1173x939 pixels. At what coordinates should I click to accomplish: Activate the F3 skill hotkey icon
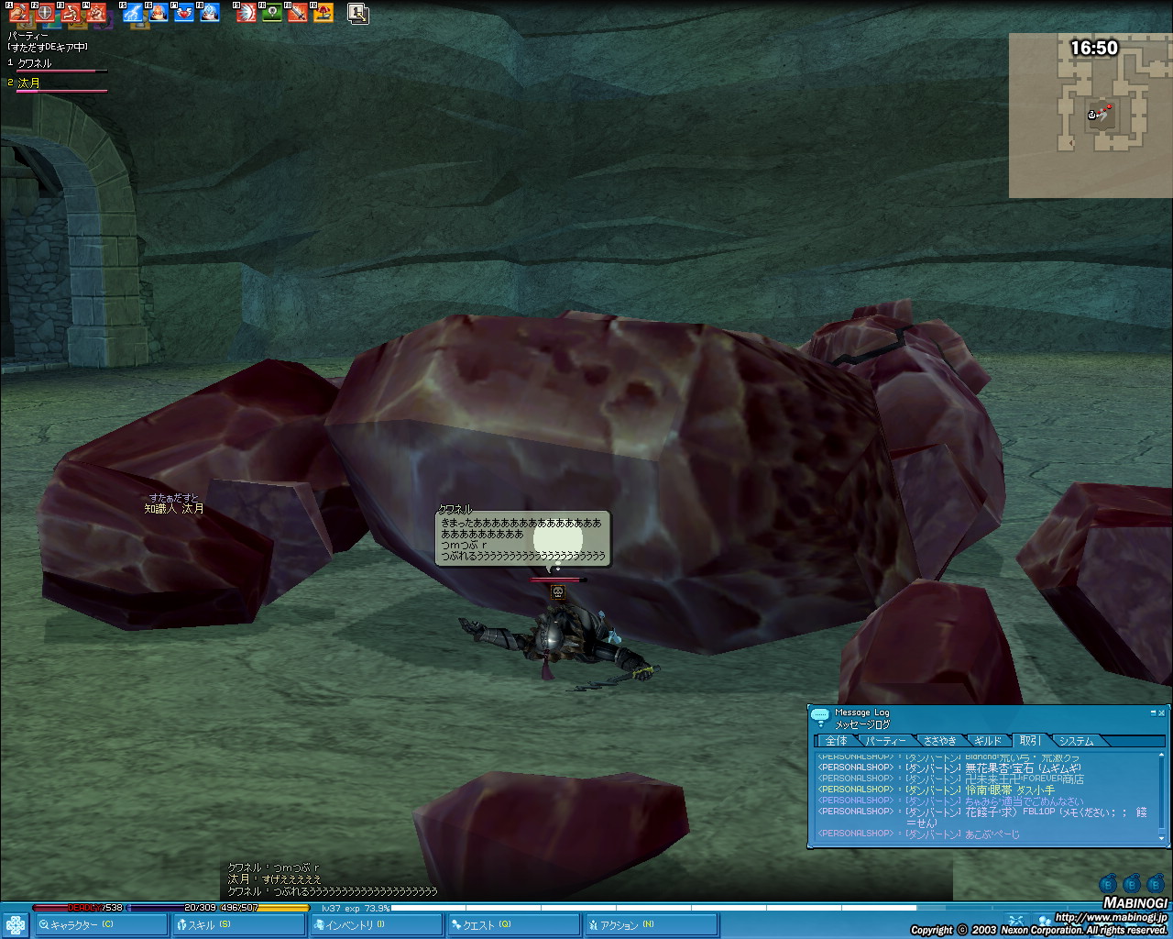pyautogui.click(x=71, y=13)
